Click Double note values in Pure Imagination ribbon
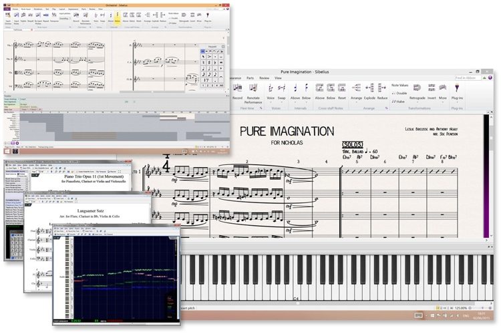Screen dimensions: 501x334 pos(399,94)
